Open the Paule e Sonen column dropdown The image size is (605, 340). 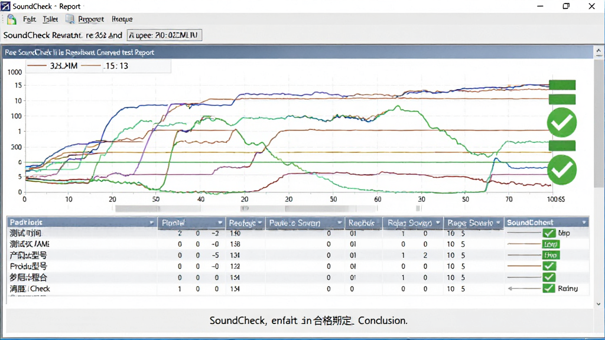coord(340,223)
